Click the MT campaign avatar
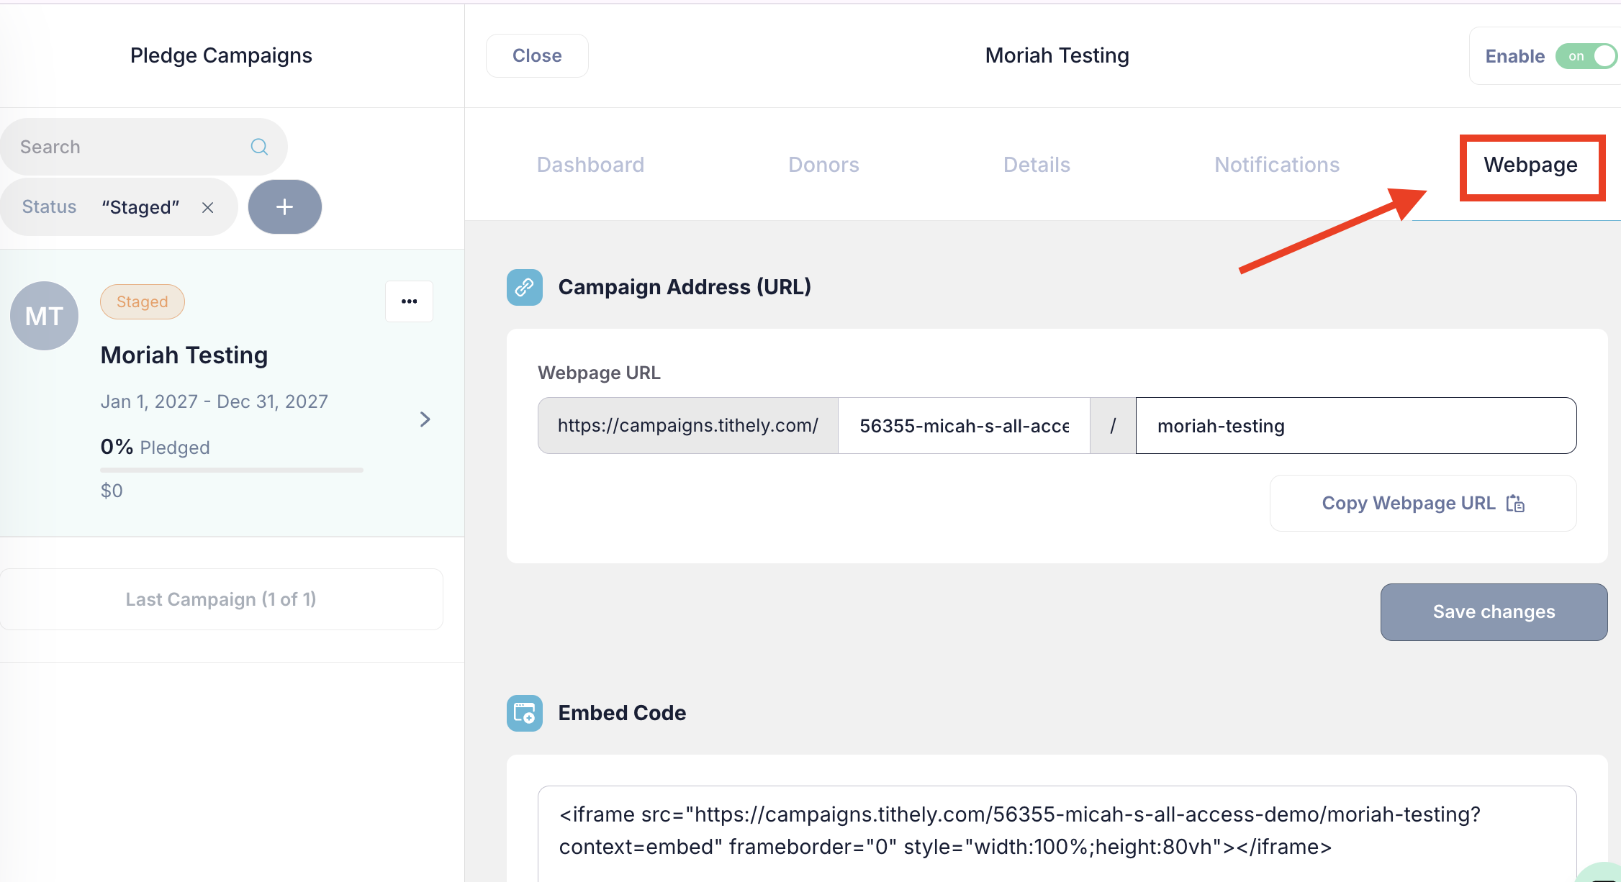 tap(44, 316)
